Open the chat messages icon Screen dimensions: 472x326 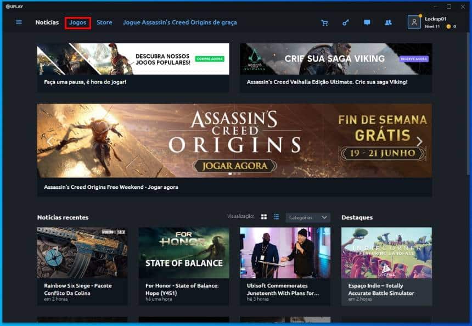coord(367,23)
